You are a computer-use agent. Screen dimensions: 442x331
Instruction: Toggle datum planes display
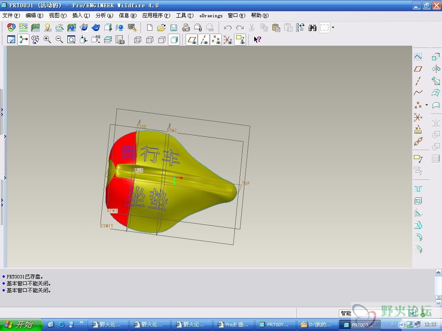(192, 40)
